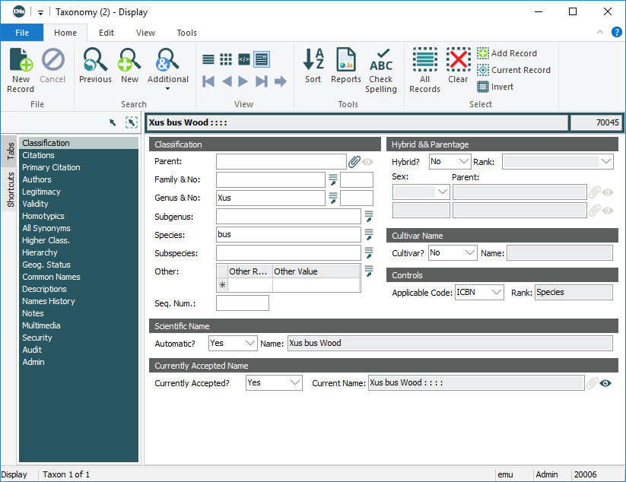This screenshot has height=482, width=626.
Task: Select Citations in the tabs list
Action: [38, 155]
